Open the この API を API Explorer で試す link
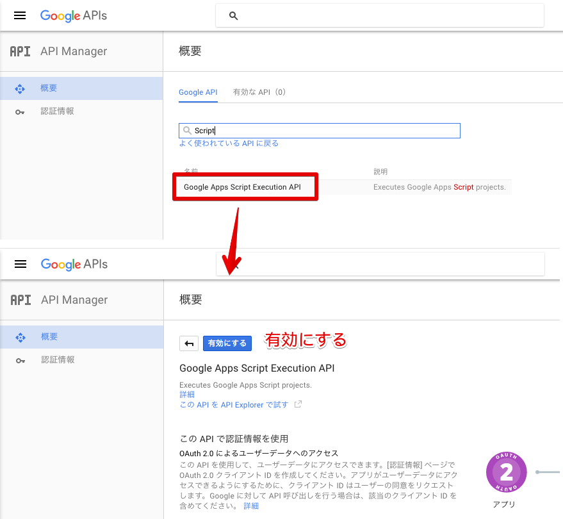 234,405
